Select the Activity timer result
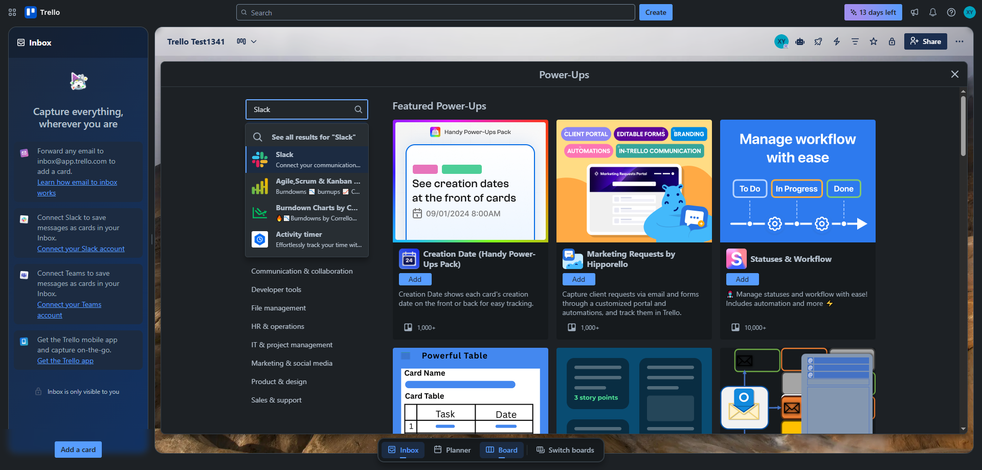 (x=307, y=239)
